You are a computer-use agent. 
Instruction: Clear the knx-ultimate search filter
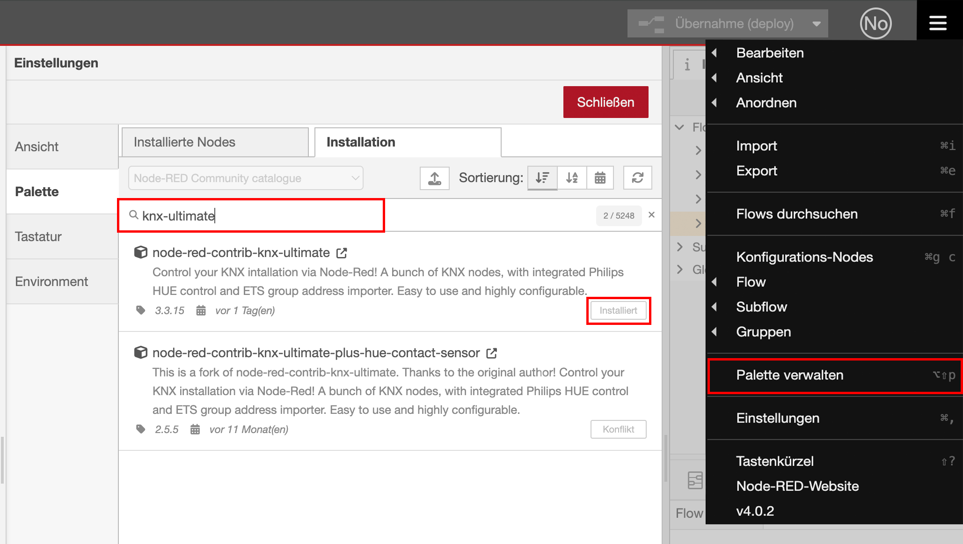click(x=651, y=215)
